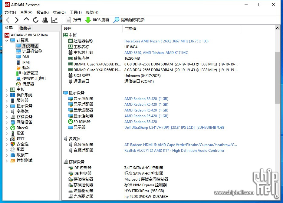Screen dimensions: 283x203
Task: Open the 工具(T) menu
Action: (x=76, y=12)
